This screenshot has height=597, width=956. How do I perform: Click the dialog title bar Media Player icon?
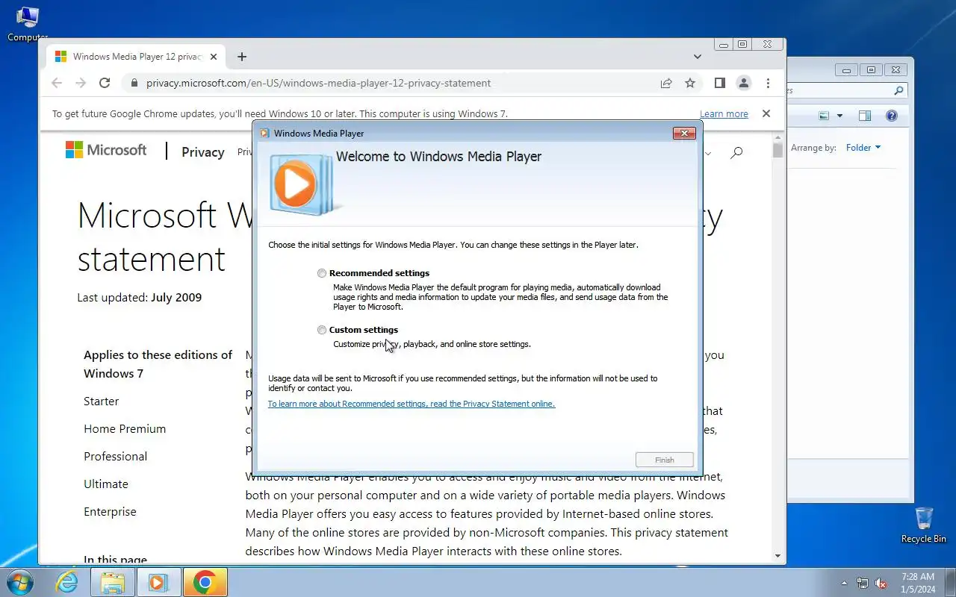(264, 134)
